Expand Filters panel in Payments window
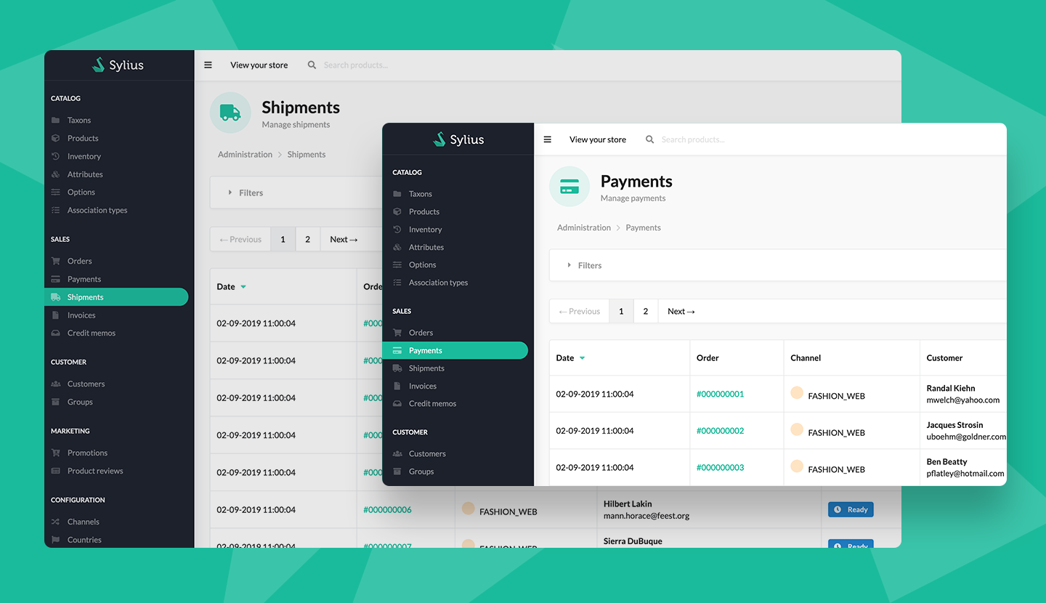This screenshot has width=1046, height=603. [x=778, y=265]
